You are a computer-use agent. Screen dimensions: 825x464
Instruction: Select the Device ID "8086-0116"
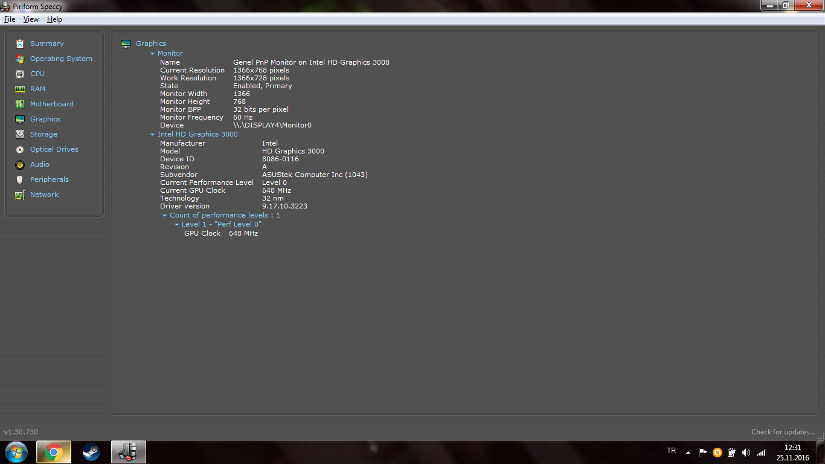(x=280, y=159)
